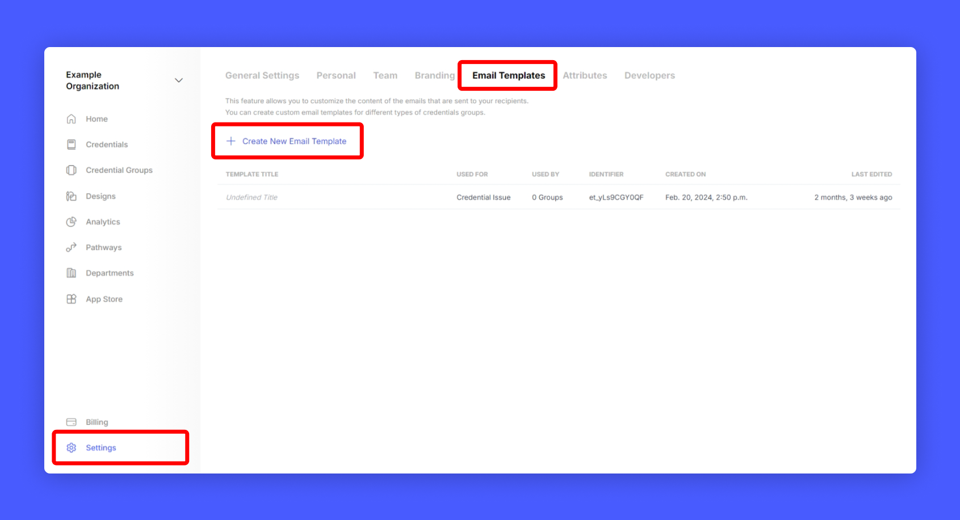The height and width of the screenshot is (520, 960).
Task: Click the Personal settings tab
Action: (x=336, y=75)
